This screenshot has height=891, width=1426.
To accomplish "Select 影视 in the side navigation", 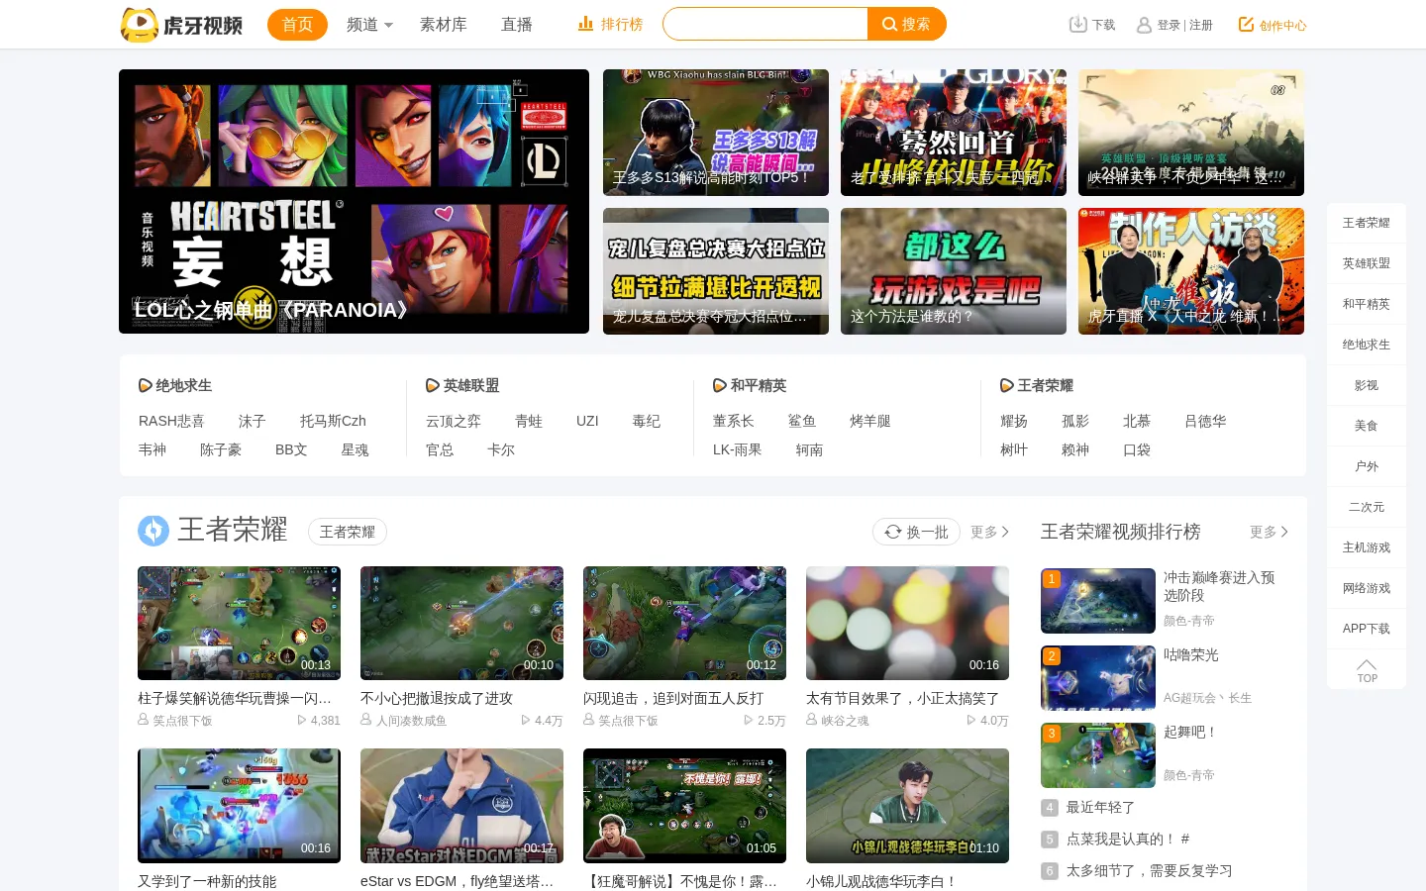I will coord(1367,385).
